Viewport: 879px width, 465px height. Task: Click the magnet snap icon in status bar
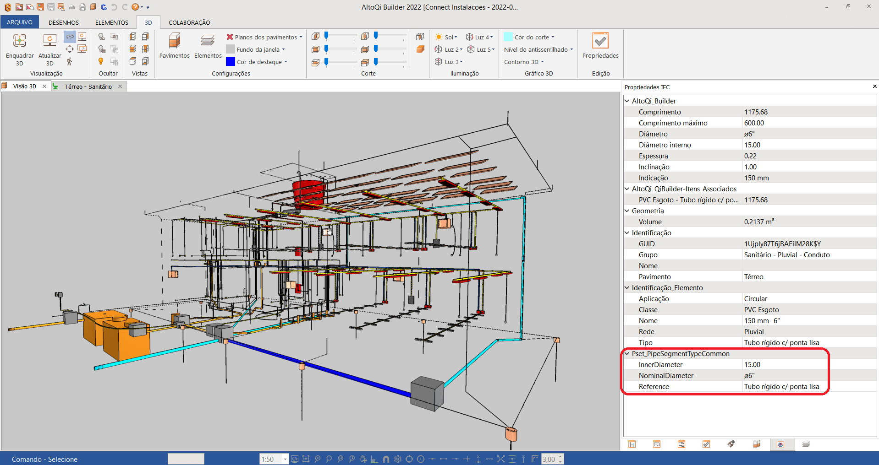386,459
